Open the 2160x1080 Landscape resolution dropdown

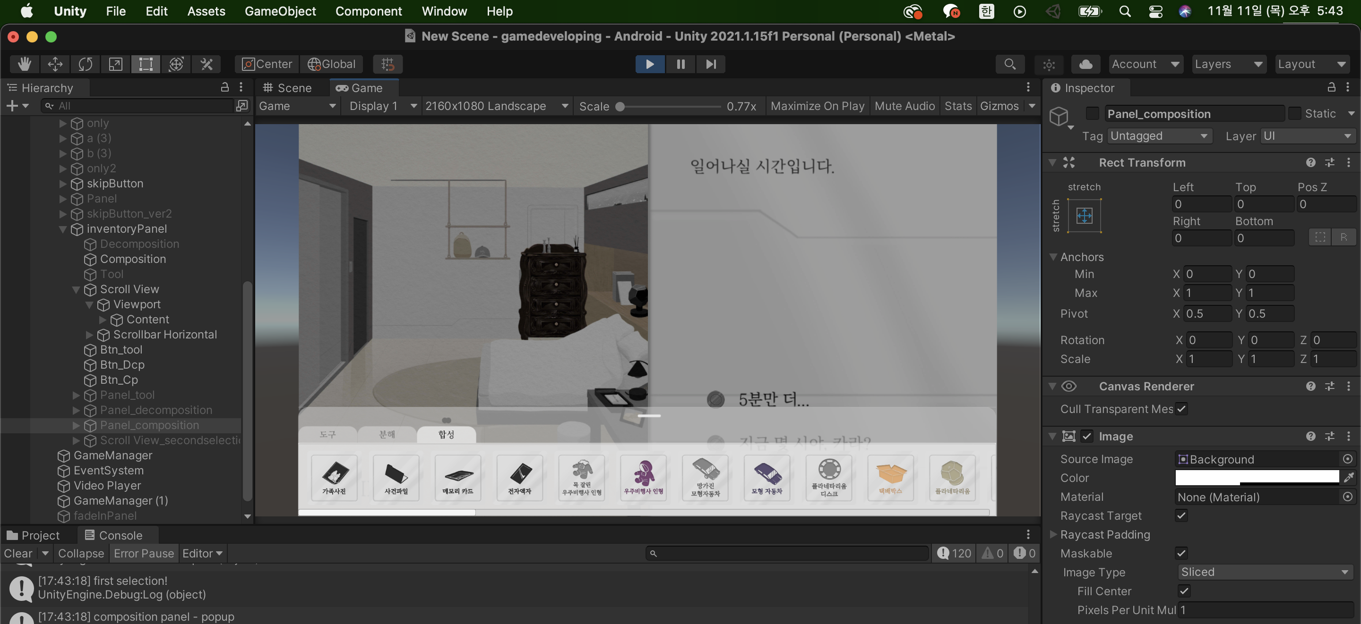pyautogui.click(x=497, y=106)
